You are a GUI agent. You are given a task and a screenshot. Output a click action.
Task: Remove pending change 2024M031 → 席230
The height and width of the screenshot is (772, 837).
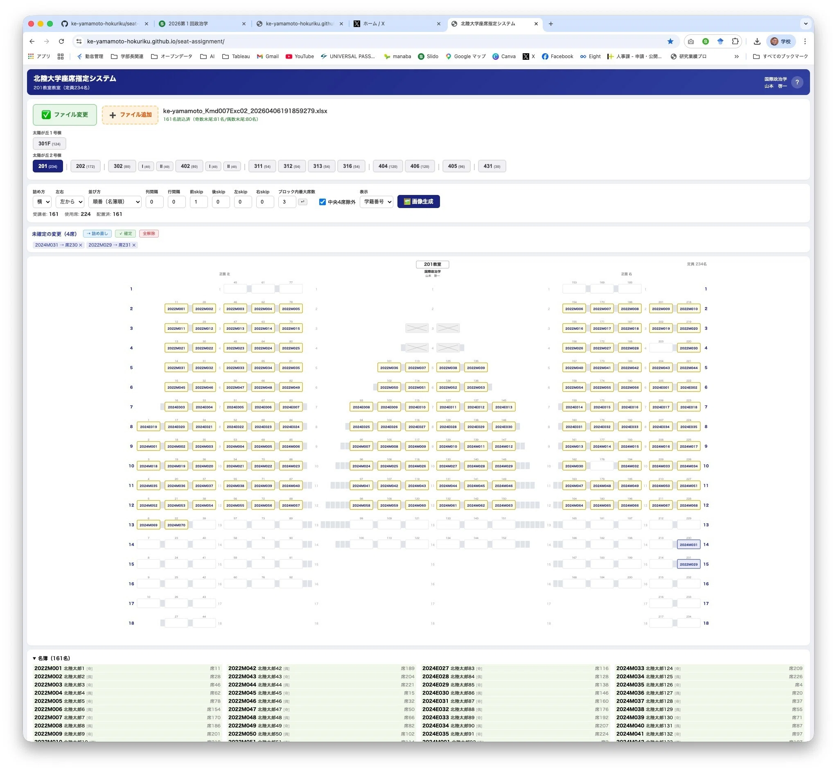(x=81, y=245)
